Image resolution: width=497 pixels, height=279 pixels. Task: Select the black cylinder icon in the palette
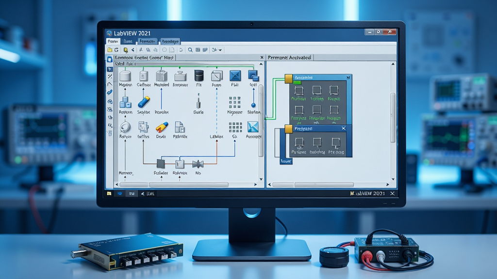[x=199, y=76]
